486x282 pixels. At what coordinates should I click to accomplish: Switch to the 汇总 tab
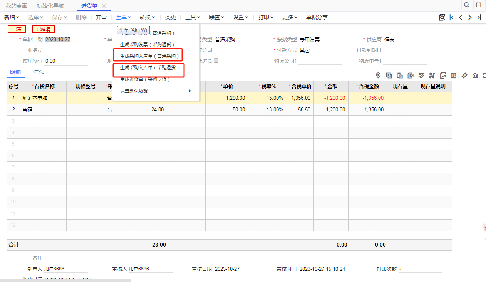pyautogui.click(x=39, y=72)
